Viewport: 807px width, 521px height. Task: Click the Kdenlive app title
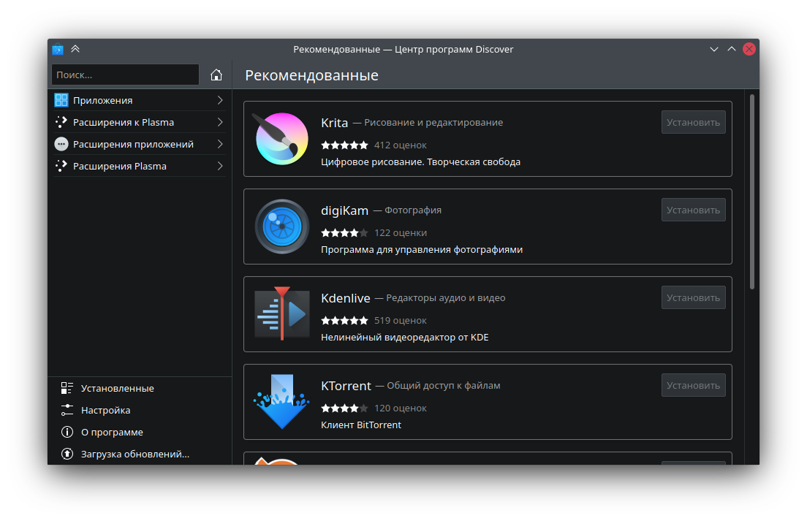click(x=345, y=298)
